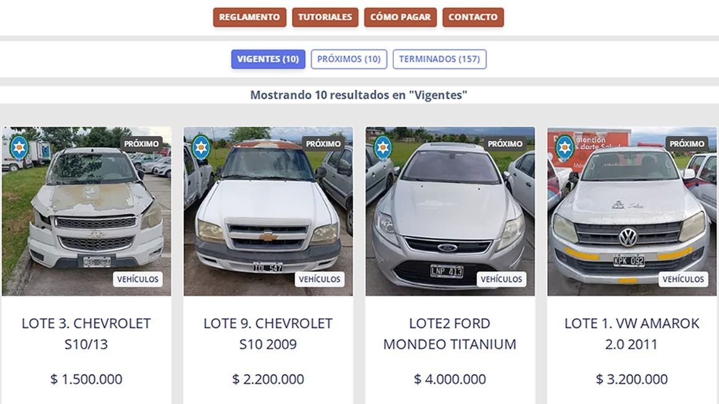Go to Cómo Pagar
The image size is (719, 404).
(400, 17)
